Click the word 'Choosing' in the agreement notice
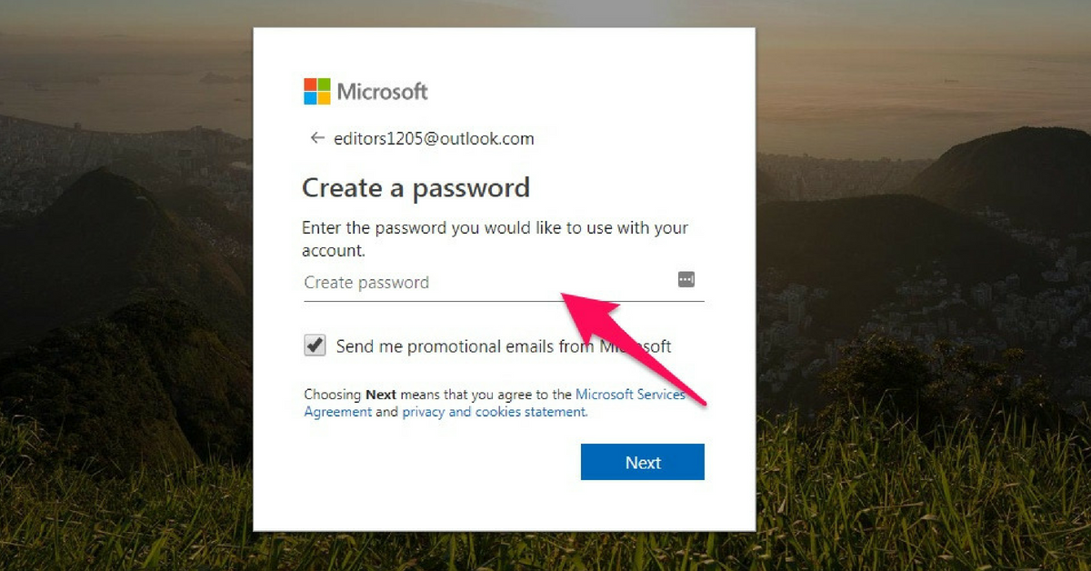 point(333,396)
